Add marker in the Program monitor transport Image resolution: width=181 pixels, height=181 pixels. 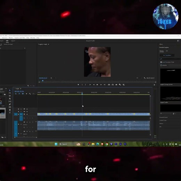[78, 85]
